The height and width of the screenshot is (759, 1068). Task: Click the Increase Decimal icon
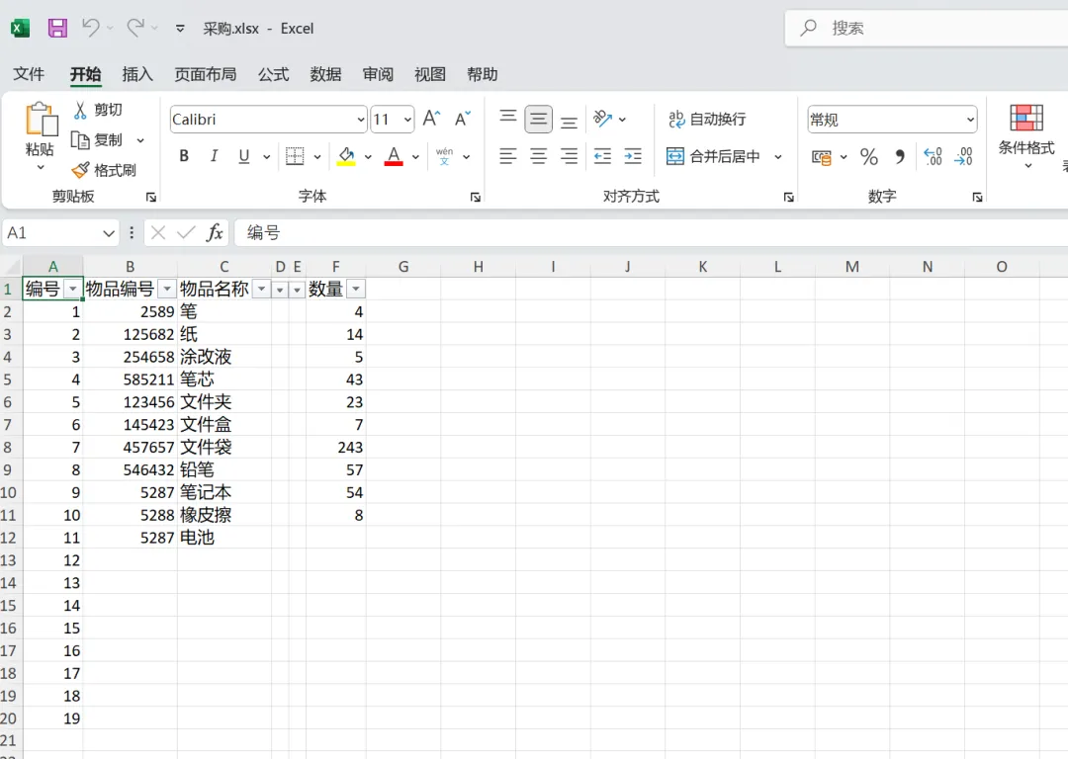click(933, 157)
